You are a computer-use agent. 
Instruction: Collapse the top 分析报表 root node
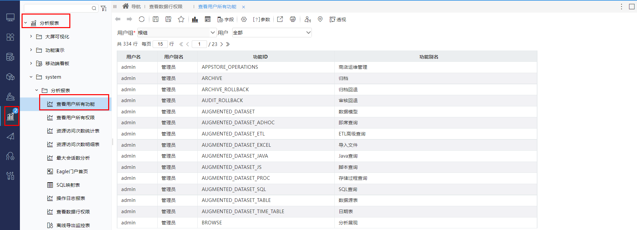[26, 23]
